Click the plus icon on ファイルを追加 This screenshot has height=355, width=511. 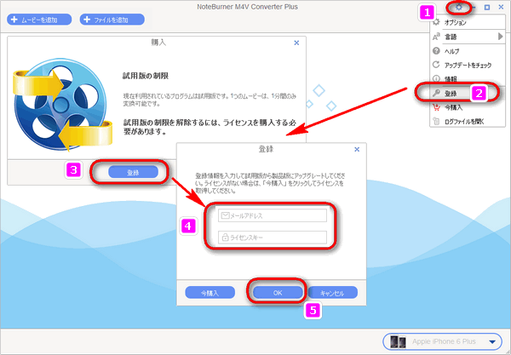87,20
